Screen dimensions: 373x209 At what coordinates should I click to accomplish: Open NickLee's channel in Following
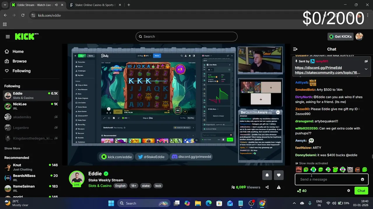[x=31, y=106]
